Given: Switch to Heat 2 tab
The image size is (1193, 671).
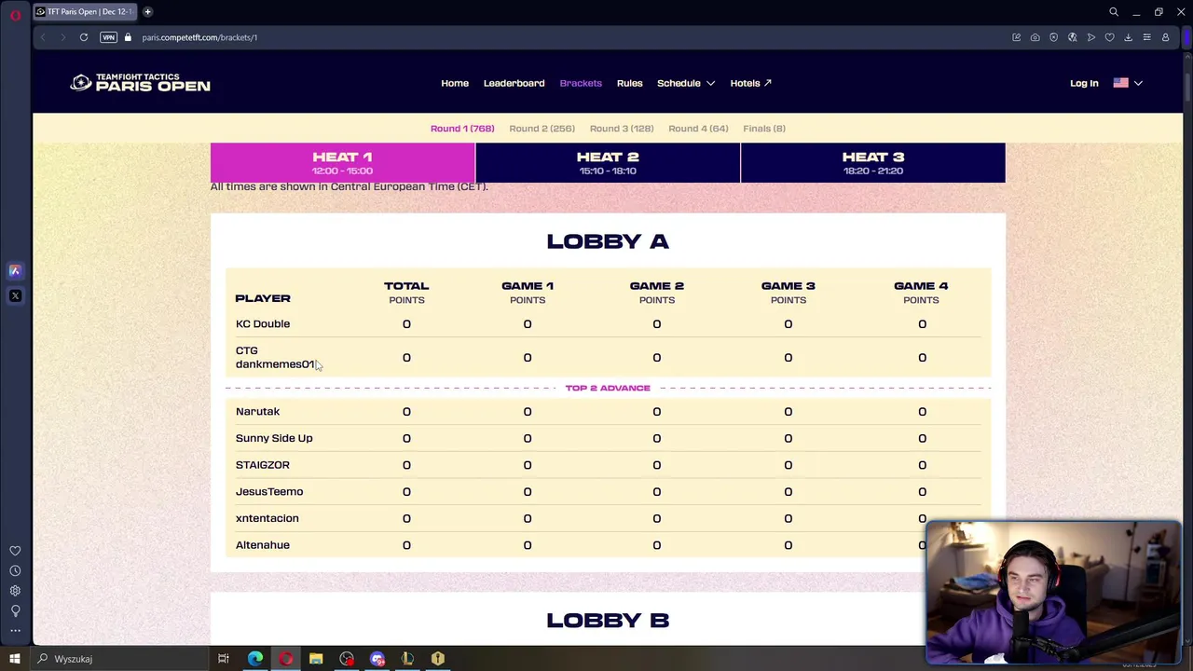Looking at the screenshot, I should tap(608, 162).
